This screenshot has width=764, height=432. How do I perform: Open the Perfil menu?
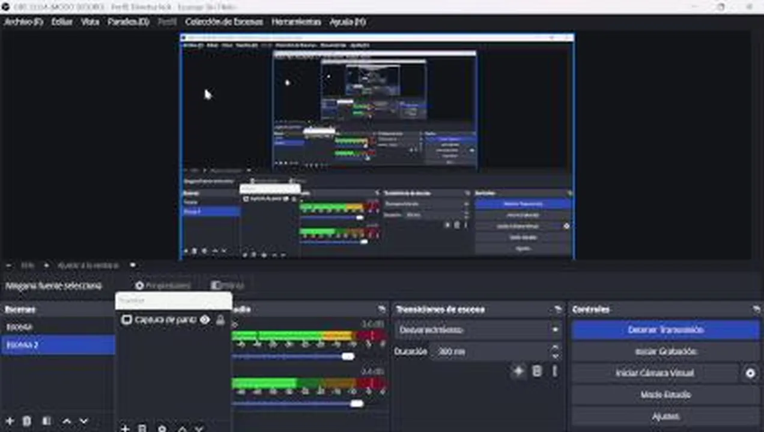pyautogui.click(x=167, y=22)
